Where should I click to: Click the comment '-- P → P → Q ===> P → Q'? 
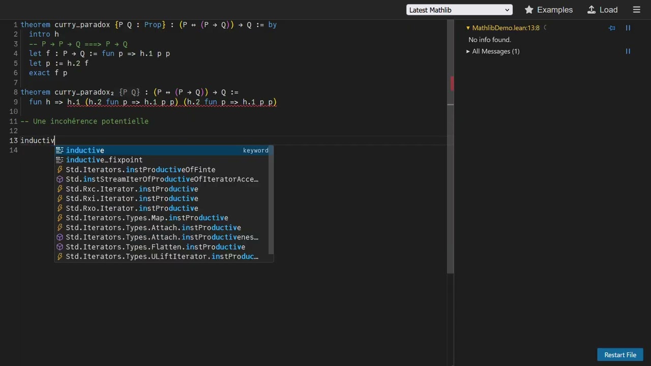click(78, 44)
